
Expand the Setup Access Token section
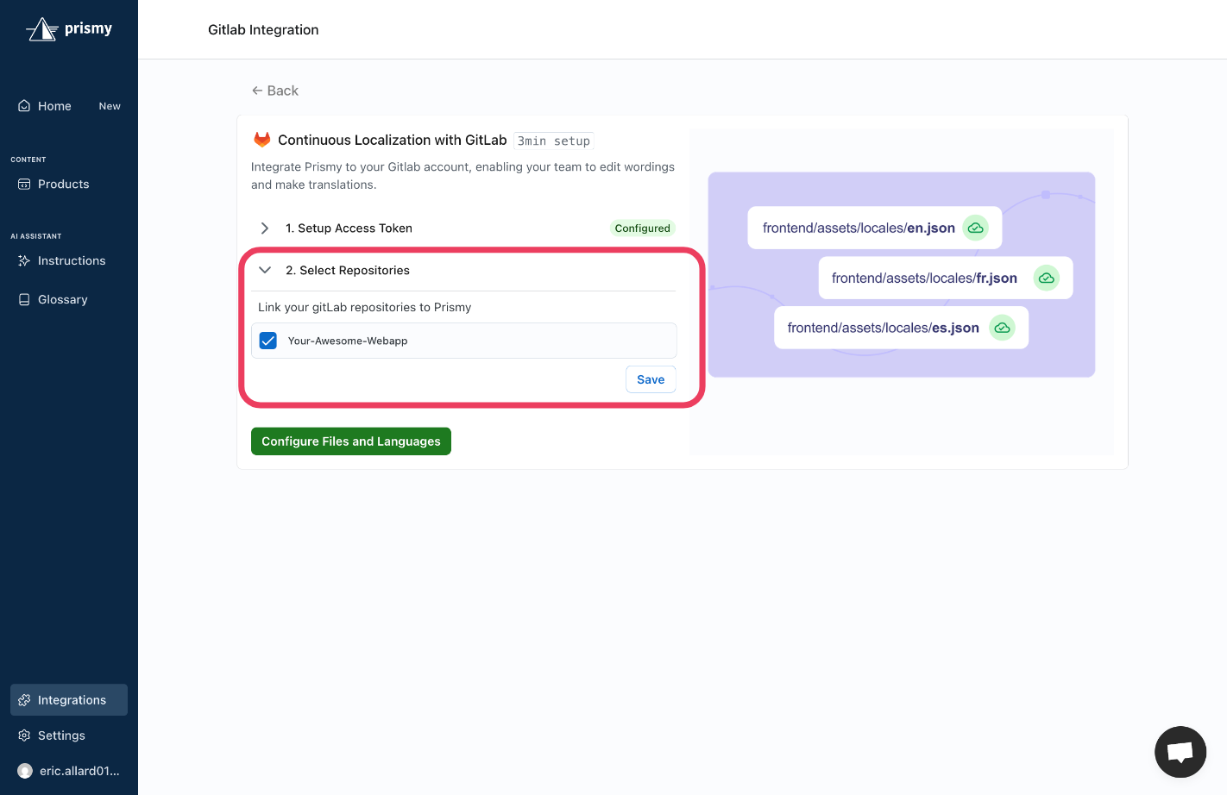264,228
